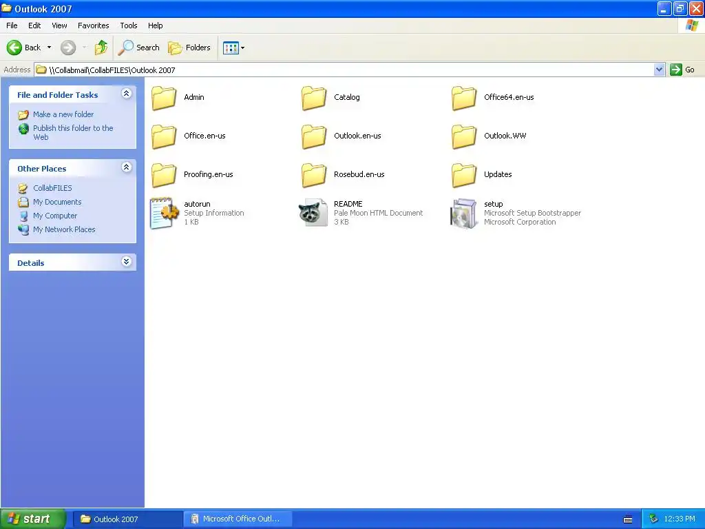Click the greyed Forward arrow button
This screenshot has height=529, width=705.
pos(68,48)
